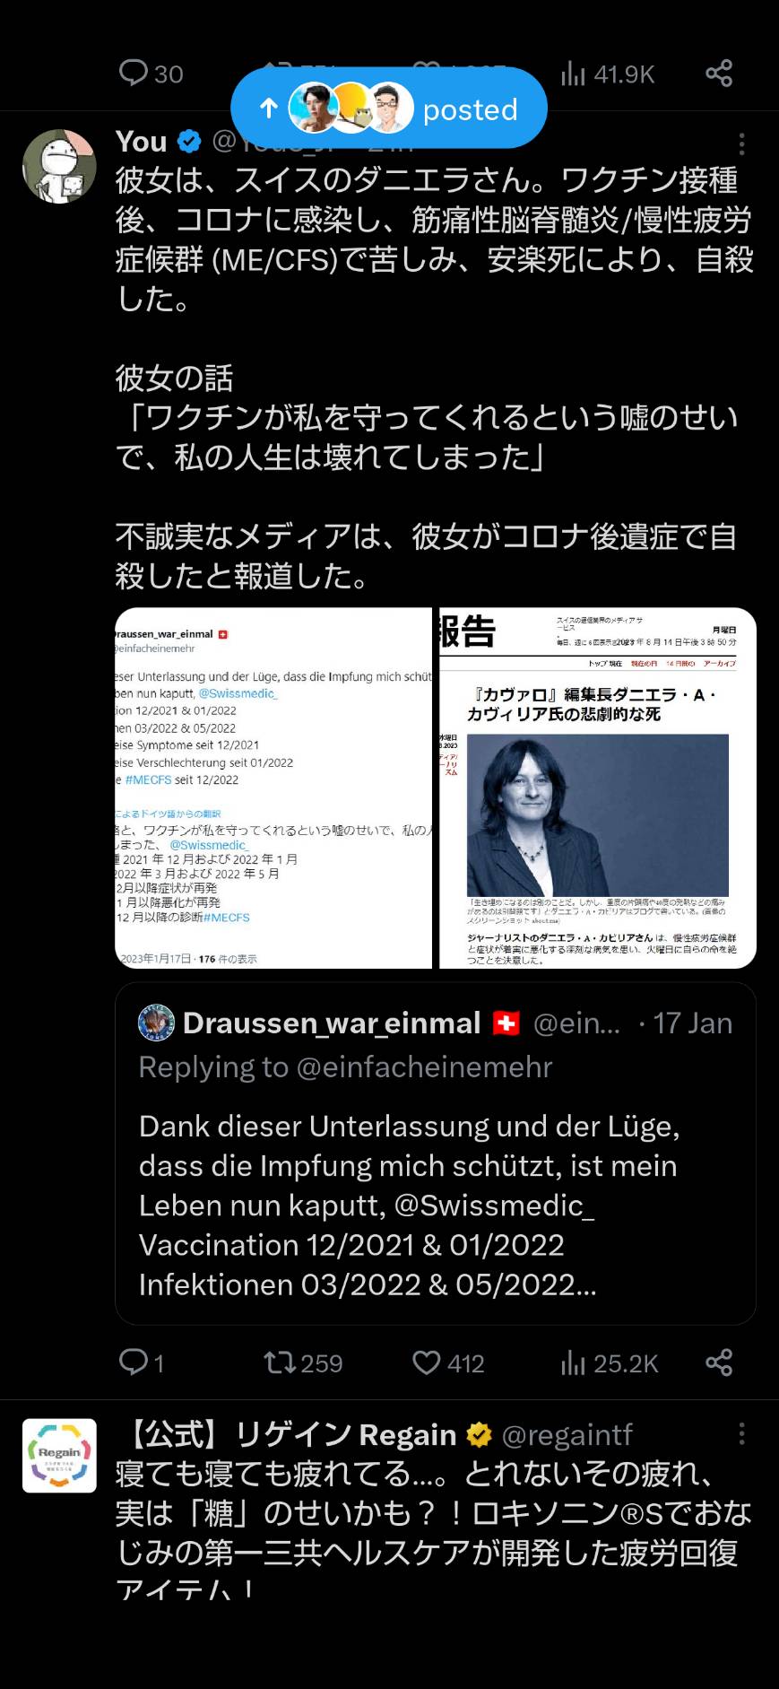Open the You display name with verified badge
779x1689 pixels.
[159, 142]
